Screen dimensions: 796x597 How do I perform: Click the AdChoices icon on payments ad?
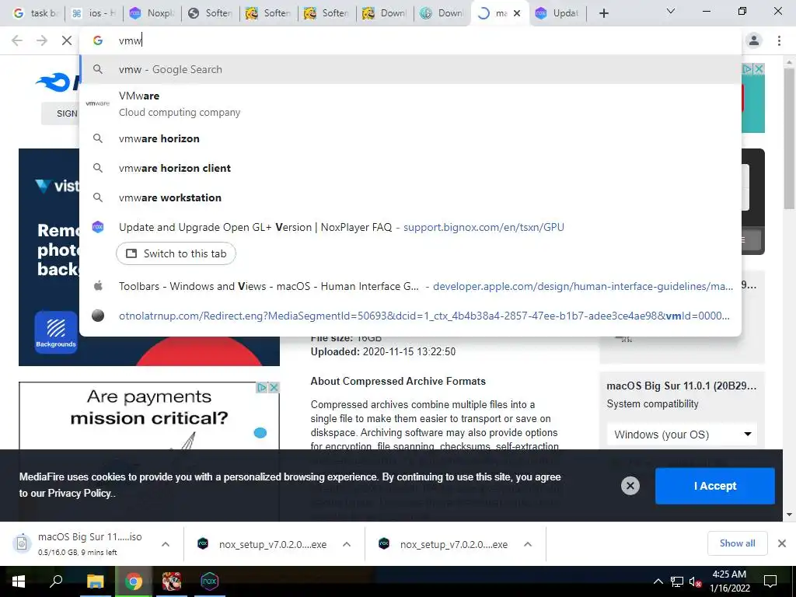(262, 388)
